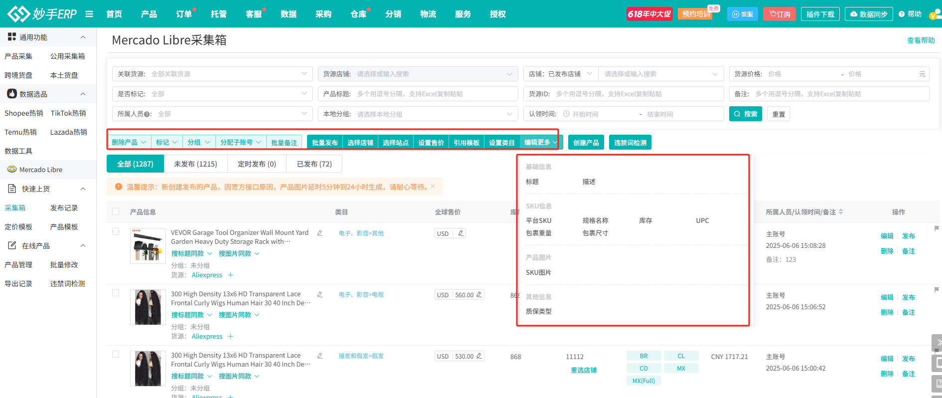Click the pencil icon next to VEVOR title
The image size is (942, 398).
320,233
